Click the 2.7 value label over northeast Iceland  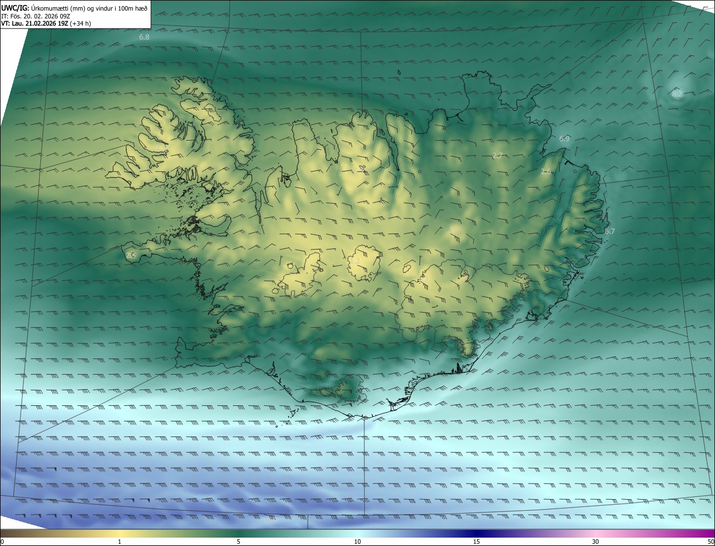498,155
